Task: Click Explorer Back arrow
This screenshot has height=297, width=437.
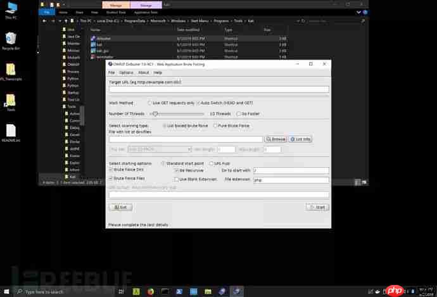Action: pos(44,21)
